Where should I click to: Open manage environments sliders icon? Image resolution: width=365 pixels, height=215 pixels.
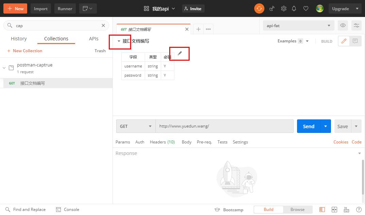tap(356, 25)
